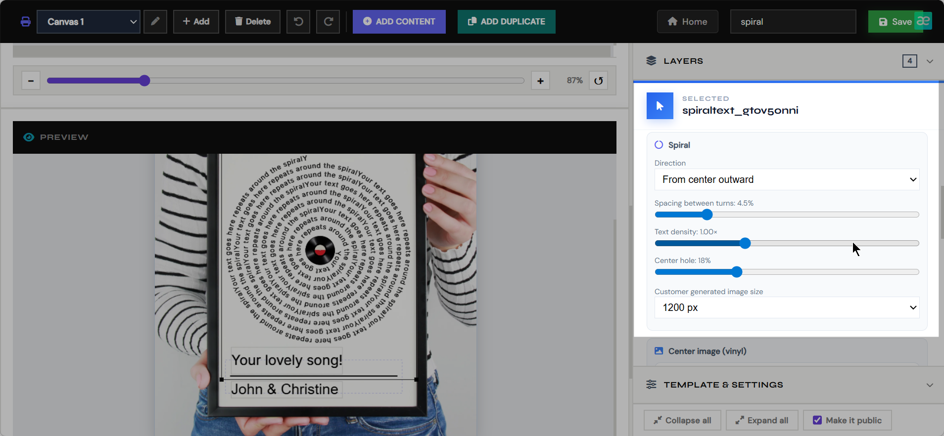Go to Home
The height and width of the screenshot is (436, 944).
coord(688,22)
